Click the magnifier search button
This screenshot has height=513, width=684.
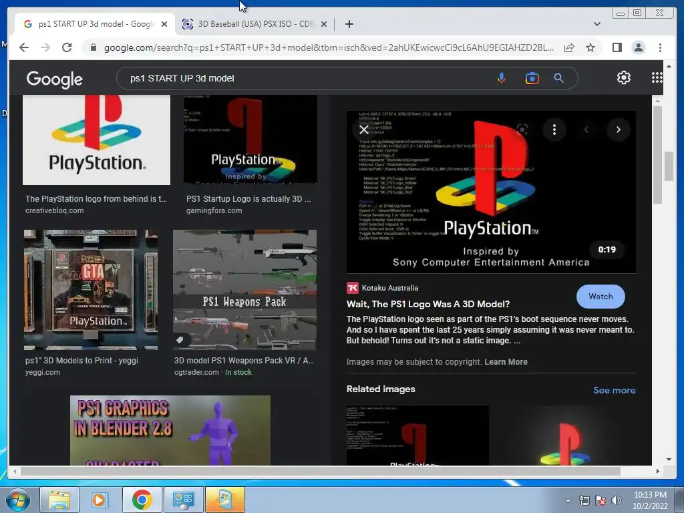point(559,78)
